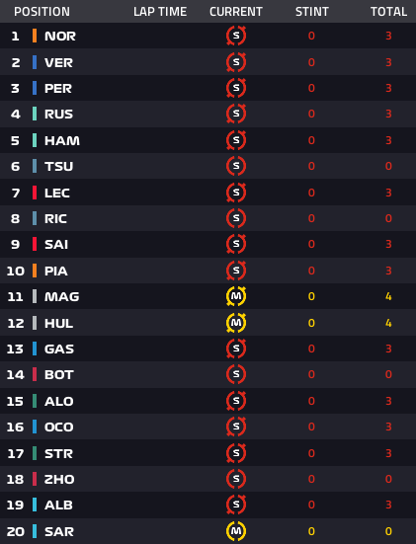This screenshot has width=416, height=544.
Task: Click NOR's soft tyre icon
Action: tap(236, 36)
